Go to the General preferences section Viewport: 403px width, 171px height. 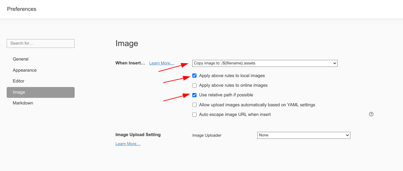21,59
